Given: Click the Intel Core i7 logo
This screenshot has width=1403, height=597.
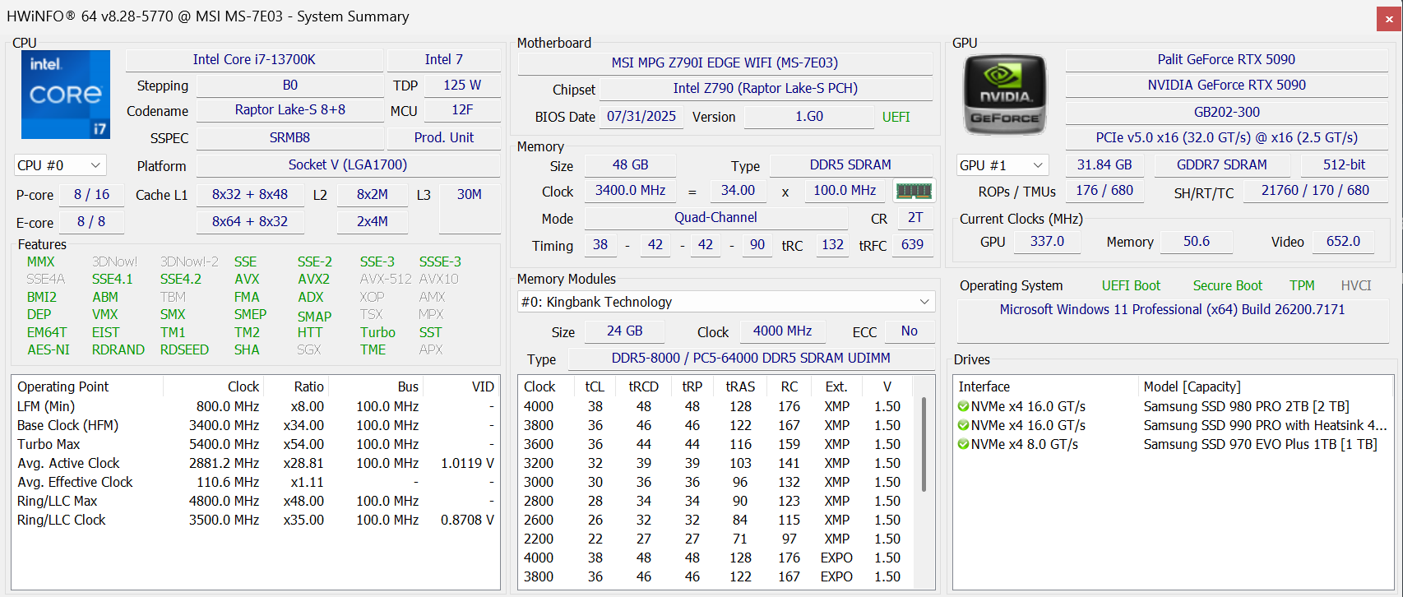Looking at the screenshot, I should [x=66, y=95].
